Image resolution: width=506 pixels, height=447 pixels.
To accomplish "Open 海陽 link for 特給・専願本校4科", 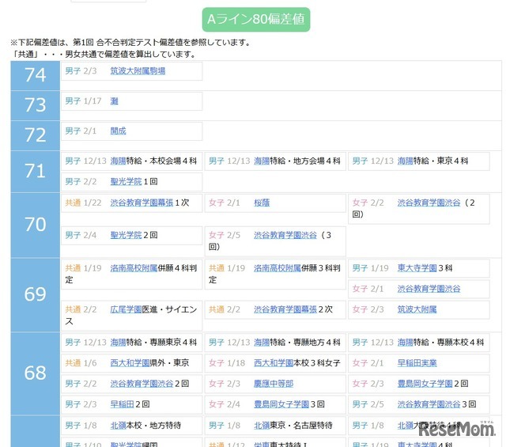I will coord(406,342).
